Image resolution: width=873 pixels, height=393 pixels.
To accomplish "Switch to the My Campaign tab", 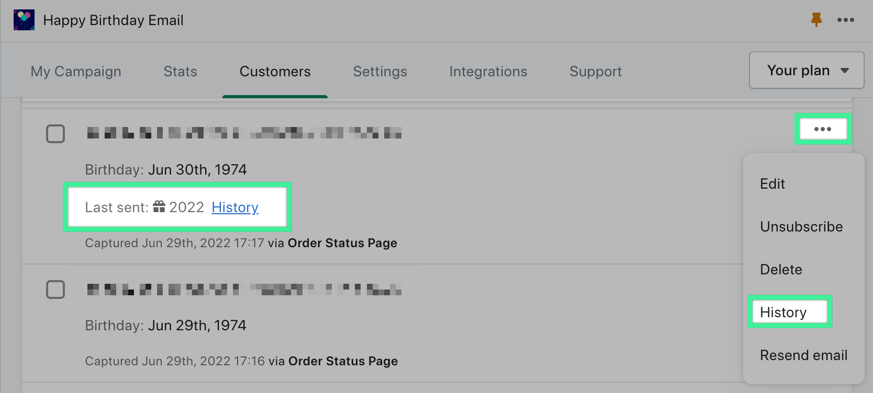I will [x=76, y=72].
